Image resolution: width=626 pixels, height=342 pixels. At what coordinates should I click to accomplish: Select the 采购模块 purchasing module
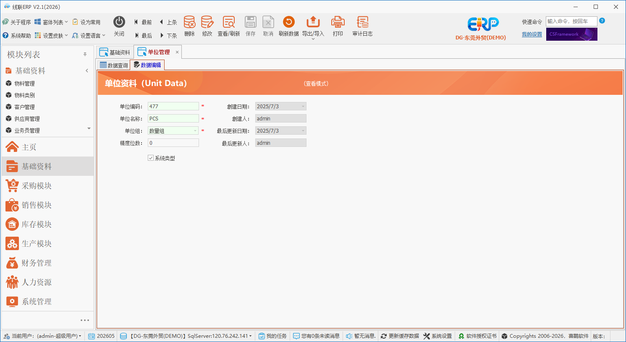[48, 185]
